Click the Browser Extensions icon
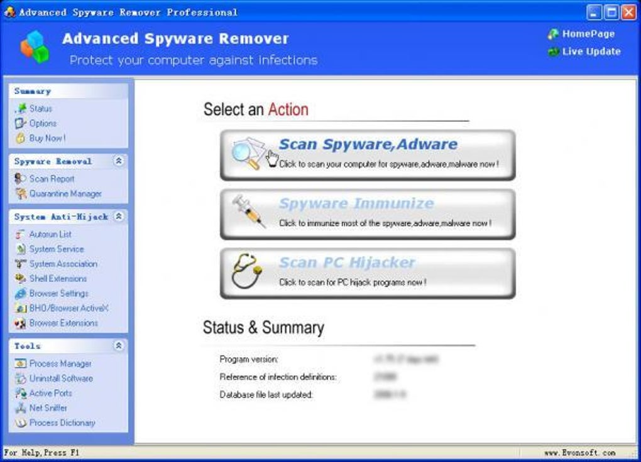The image size is (641, 462). coord(21,323)
